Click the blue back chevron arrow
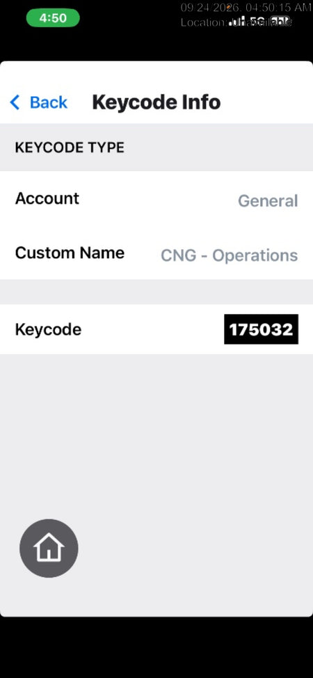The image size is (313, 678). pos(15,102)
